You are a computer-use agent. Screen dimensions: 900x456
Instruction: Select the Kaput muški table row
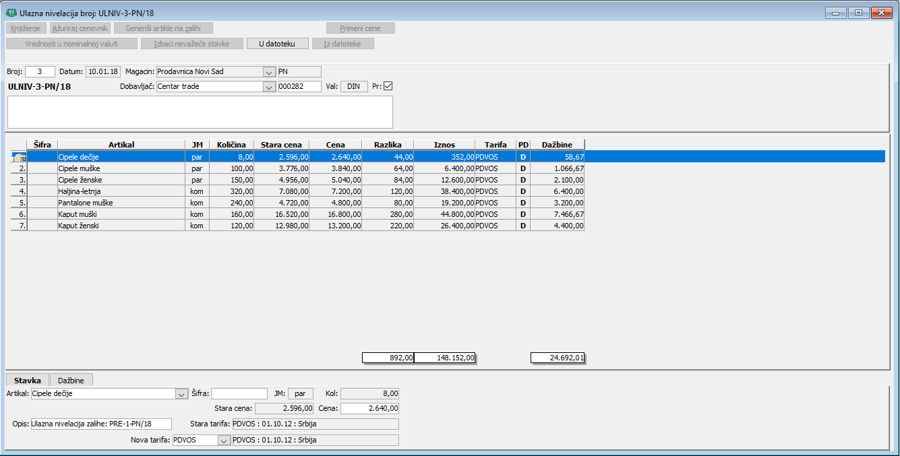[121, 214]
